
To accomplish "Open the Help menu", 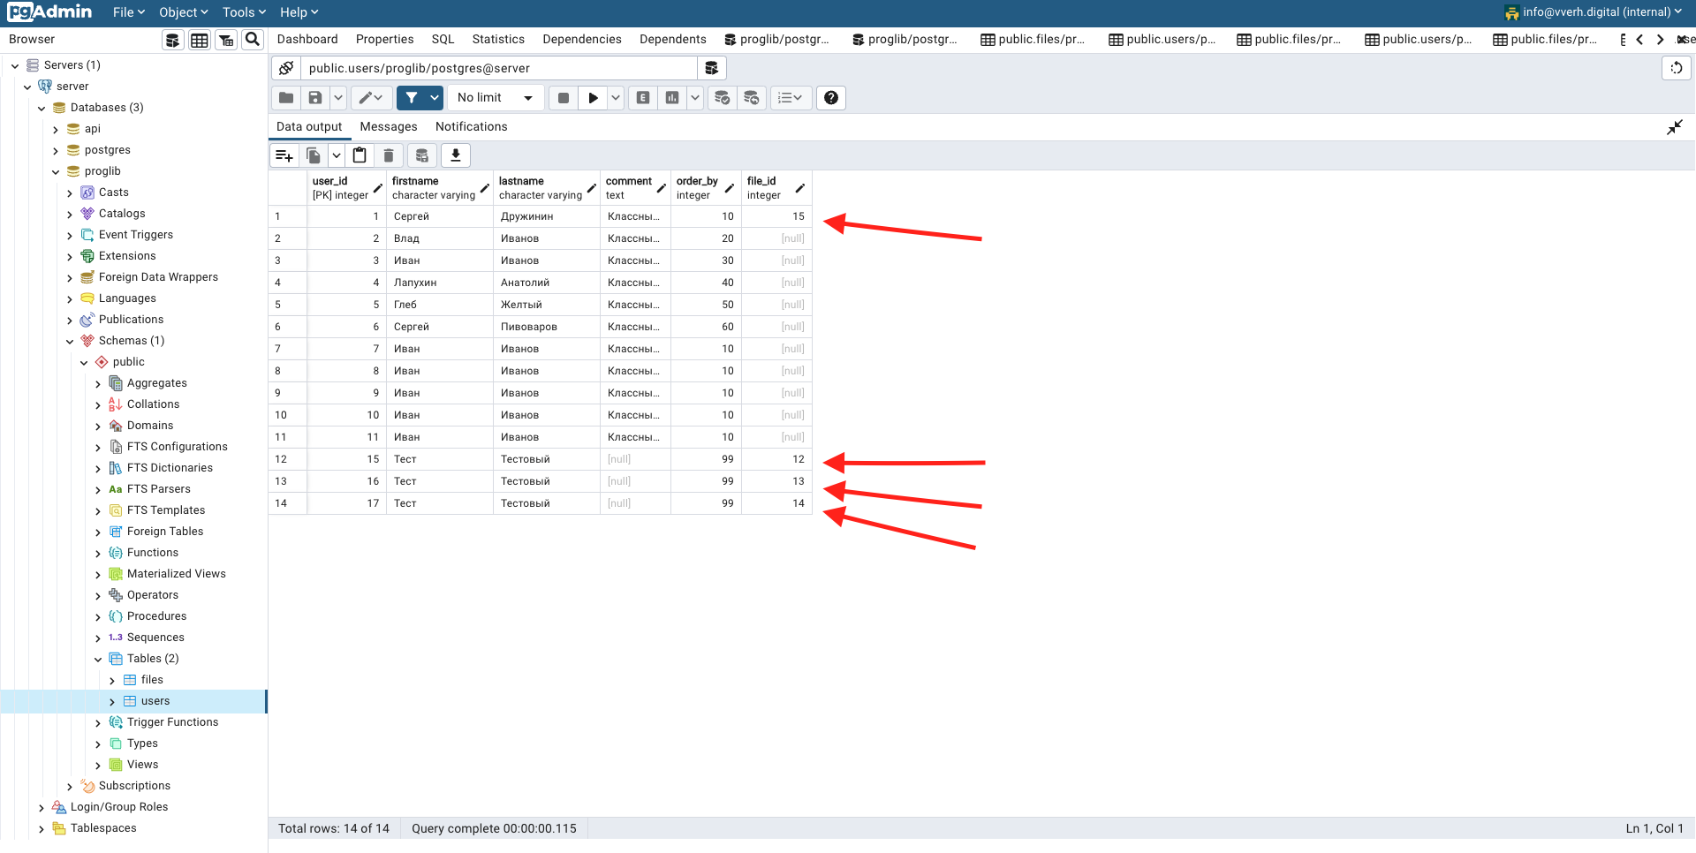I will [x=299, y=12].
